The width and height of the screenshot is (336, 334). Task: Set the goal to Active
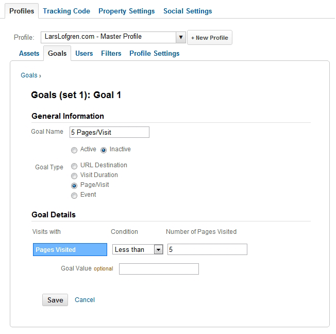click(74, 150)
